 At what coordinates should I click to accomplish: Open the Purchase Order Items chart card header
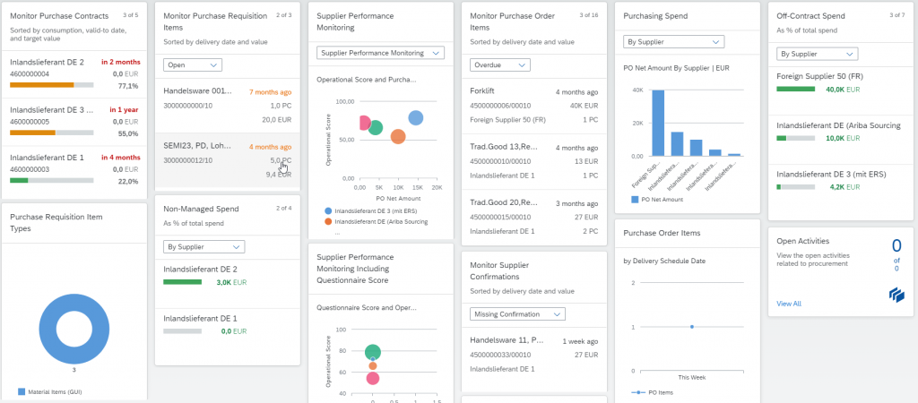(x=688, y=233)
